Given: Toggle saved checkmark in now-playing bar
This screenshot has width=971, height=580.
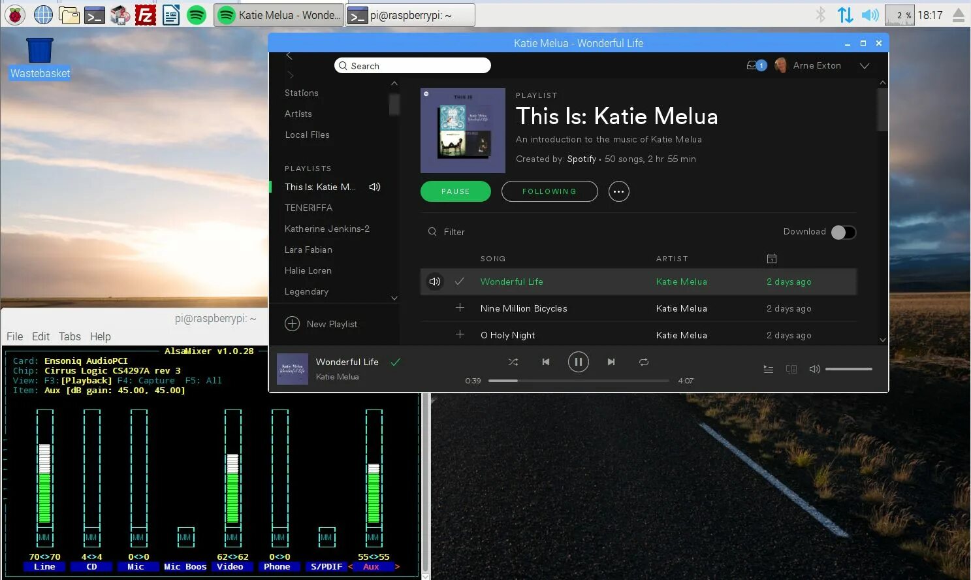Looking at the screenshot, I should 395,361.
